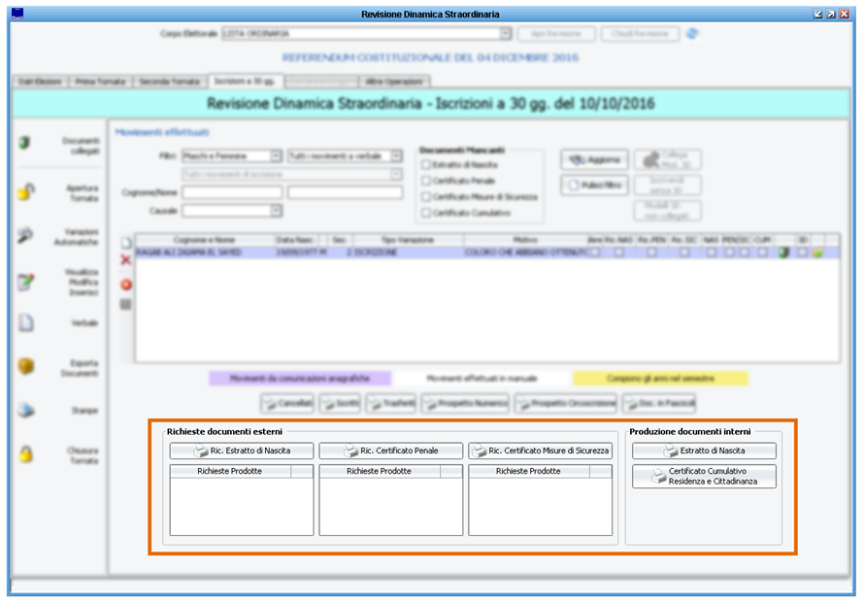Click the gray square icon beside the grid

point(126,304)
